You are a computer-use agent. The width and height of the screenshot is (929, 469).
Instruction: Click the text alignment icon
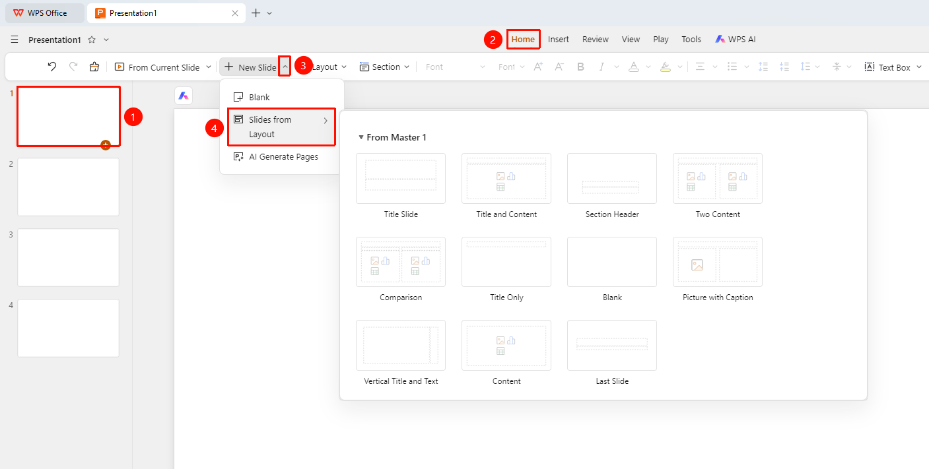coord(700,67)
